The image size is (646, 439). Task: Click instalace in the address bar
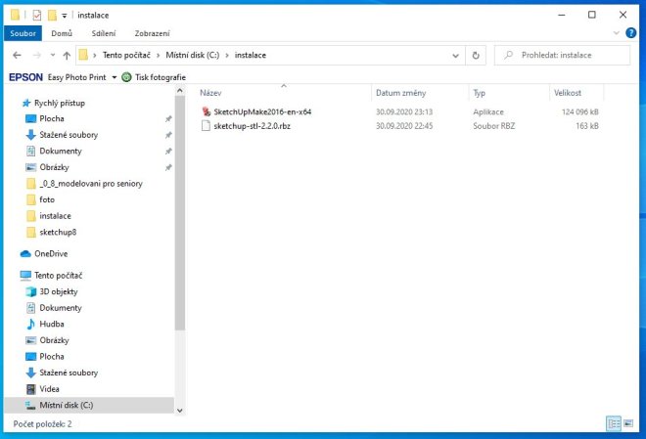click(250, 55)
